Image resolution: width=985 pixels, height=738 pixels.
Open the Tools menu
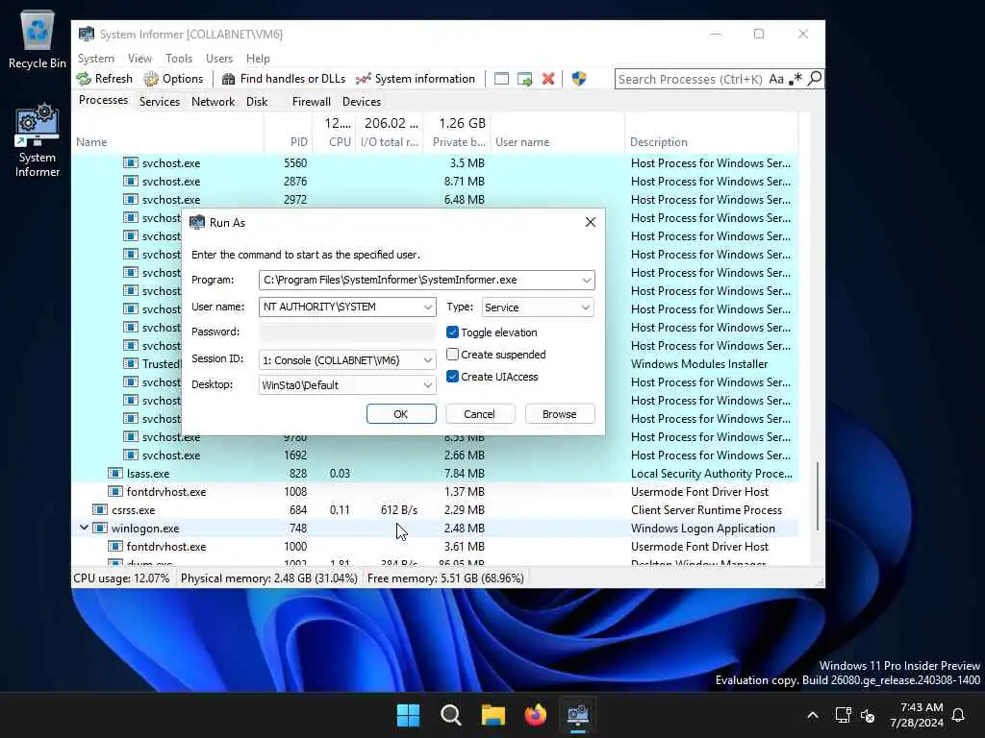tap(179, 59)
